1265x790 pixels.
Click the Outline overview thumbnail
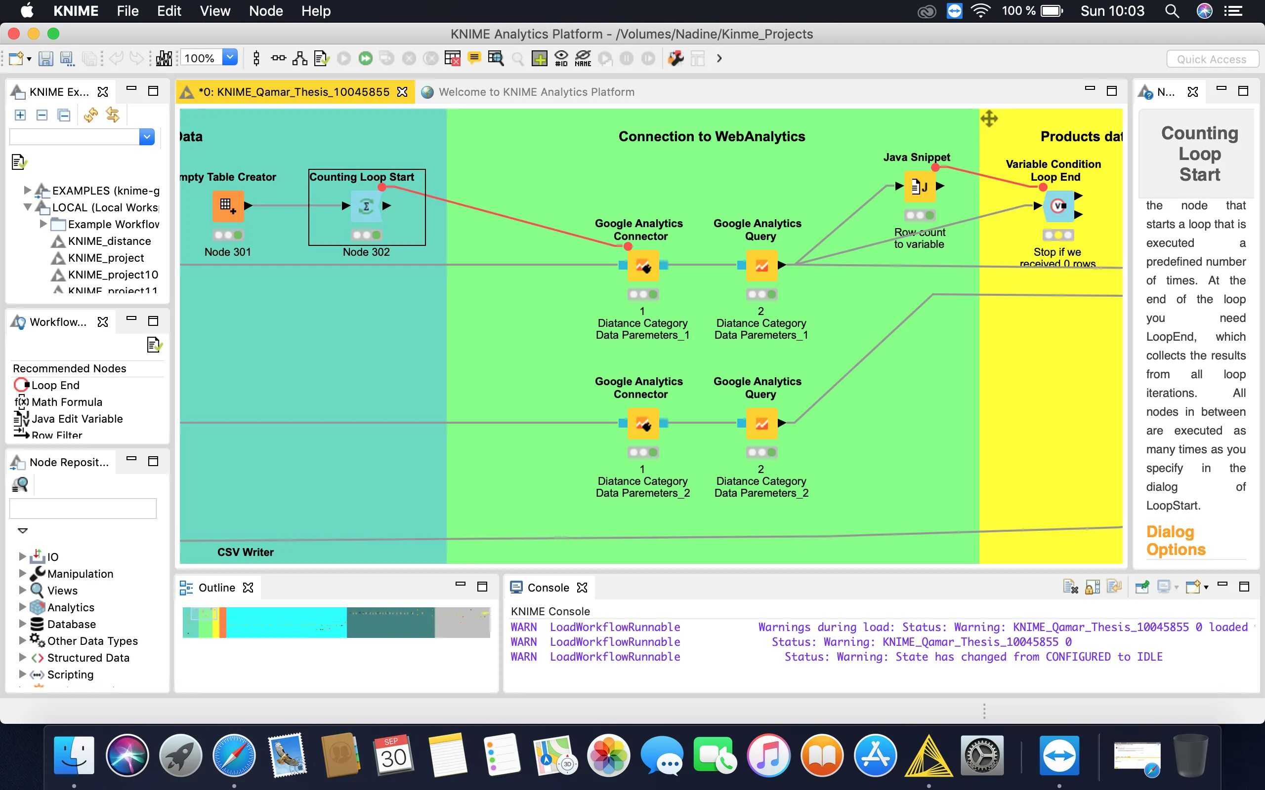pos(336,622)
